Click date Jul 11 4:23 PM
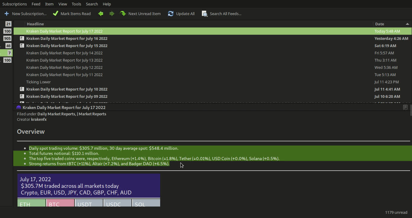 (387, 82)
